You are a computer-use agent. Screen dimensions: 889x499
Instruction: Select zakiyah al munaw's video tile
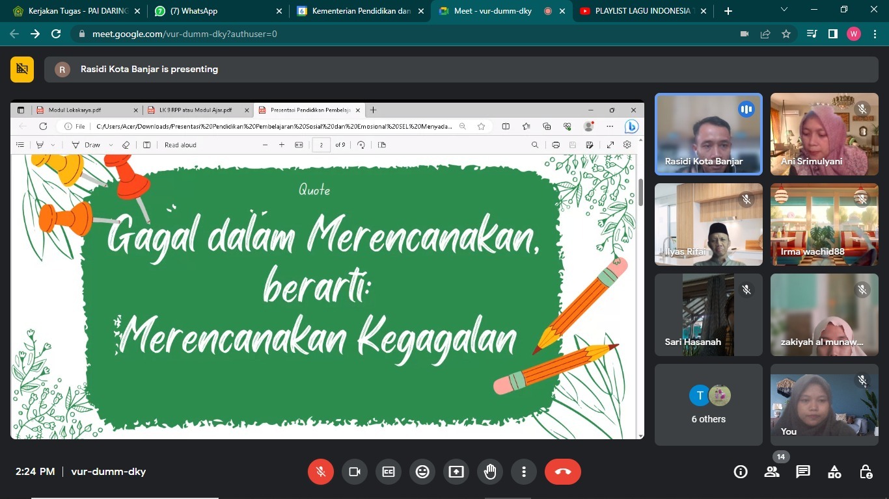pos(825,314)
